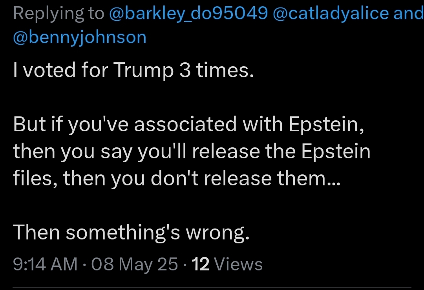Click the bold 12 view count

200,264
